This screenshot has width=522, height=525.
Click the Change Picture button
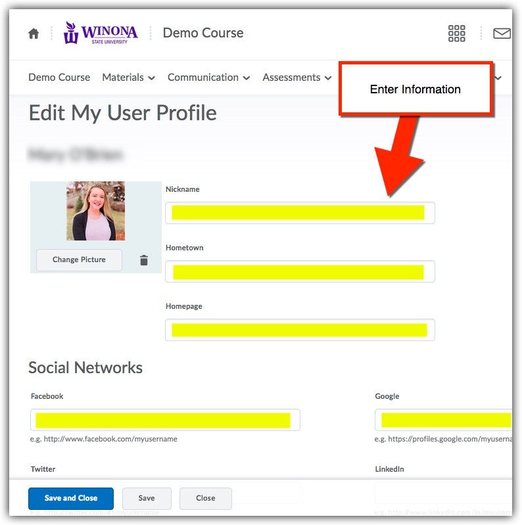point(79,260)
